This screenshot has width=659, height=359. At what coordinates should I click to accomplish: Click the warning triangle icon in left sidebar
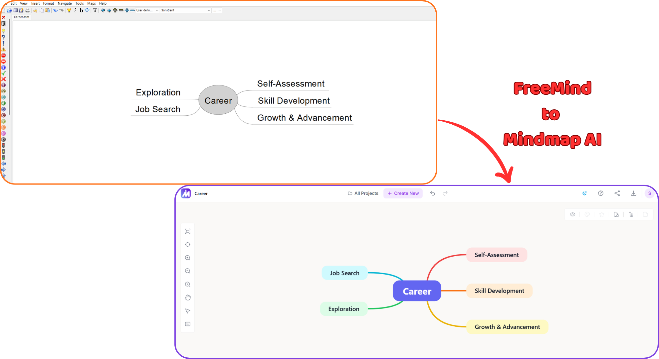pos(4,49)
